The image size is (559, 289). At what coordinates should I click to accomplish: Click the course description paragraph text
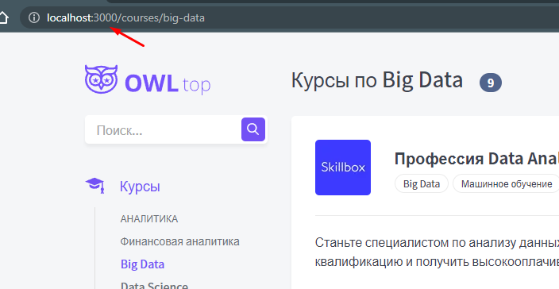pyautogui.click(x=437, y=252)
